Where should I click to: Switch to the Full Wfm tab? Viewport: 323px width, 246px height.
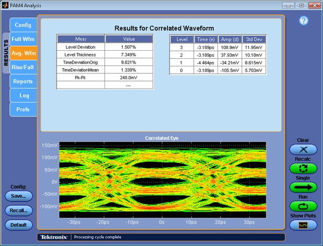[23, 39]
